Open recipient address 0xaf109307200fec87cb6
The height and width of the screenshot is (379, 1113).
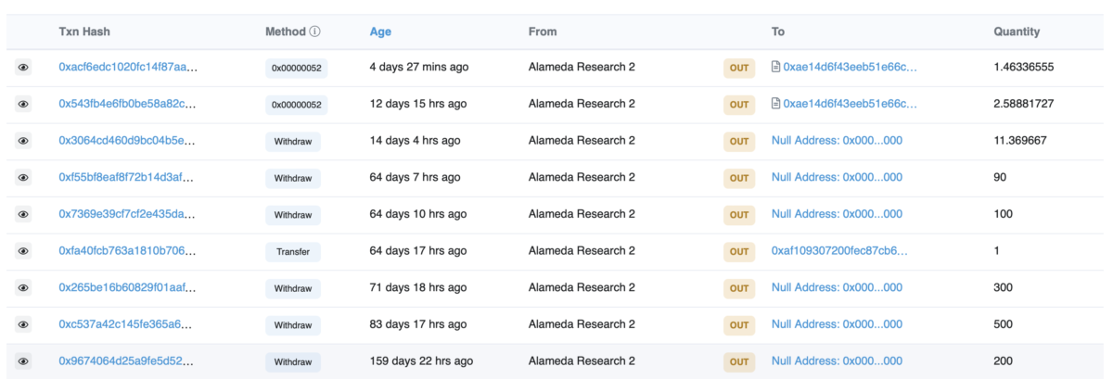839,251
